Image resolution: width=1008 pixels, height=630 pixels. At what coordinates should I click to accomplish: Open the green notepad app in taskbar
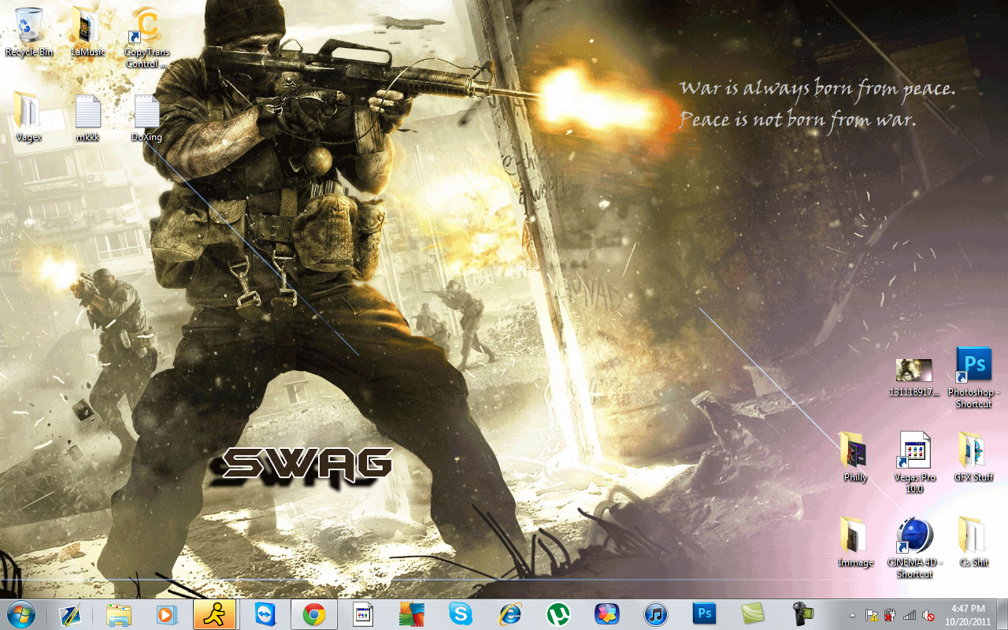coord(753,614)
